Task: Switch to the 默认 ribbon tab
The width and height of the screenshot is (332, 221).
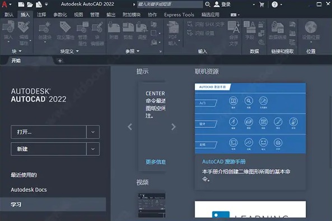Action: coord(9,15)
